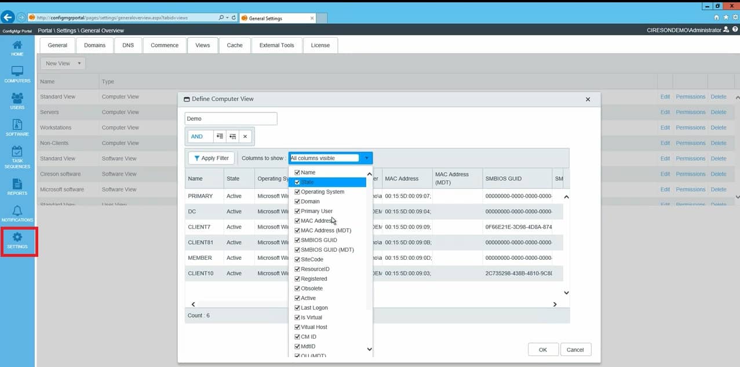Open the Computers section in the sidebar

pyautogui.click(x=17, y=75)
